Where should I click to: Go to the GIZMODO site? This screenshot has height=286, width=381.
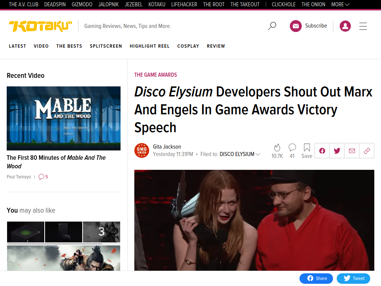(x=82, y=4)
